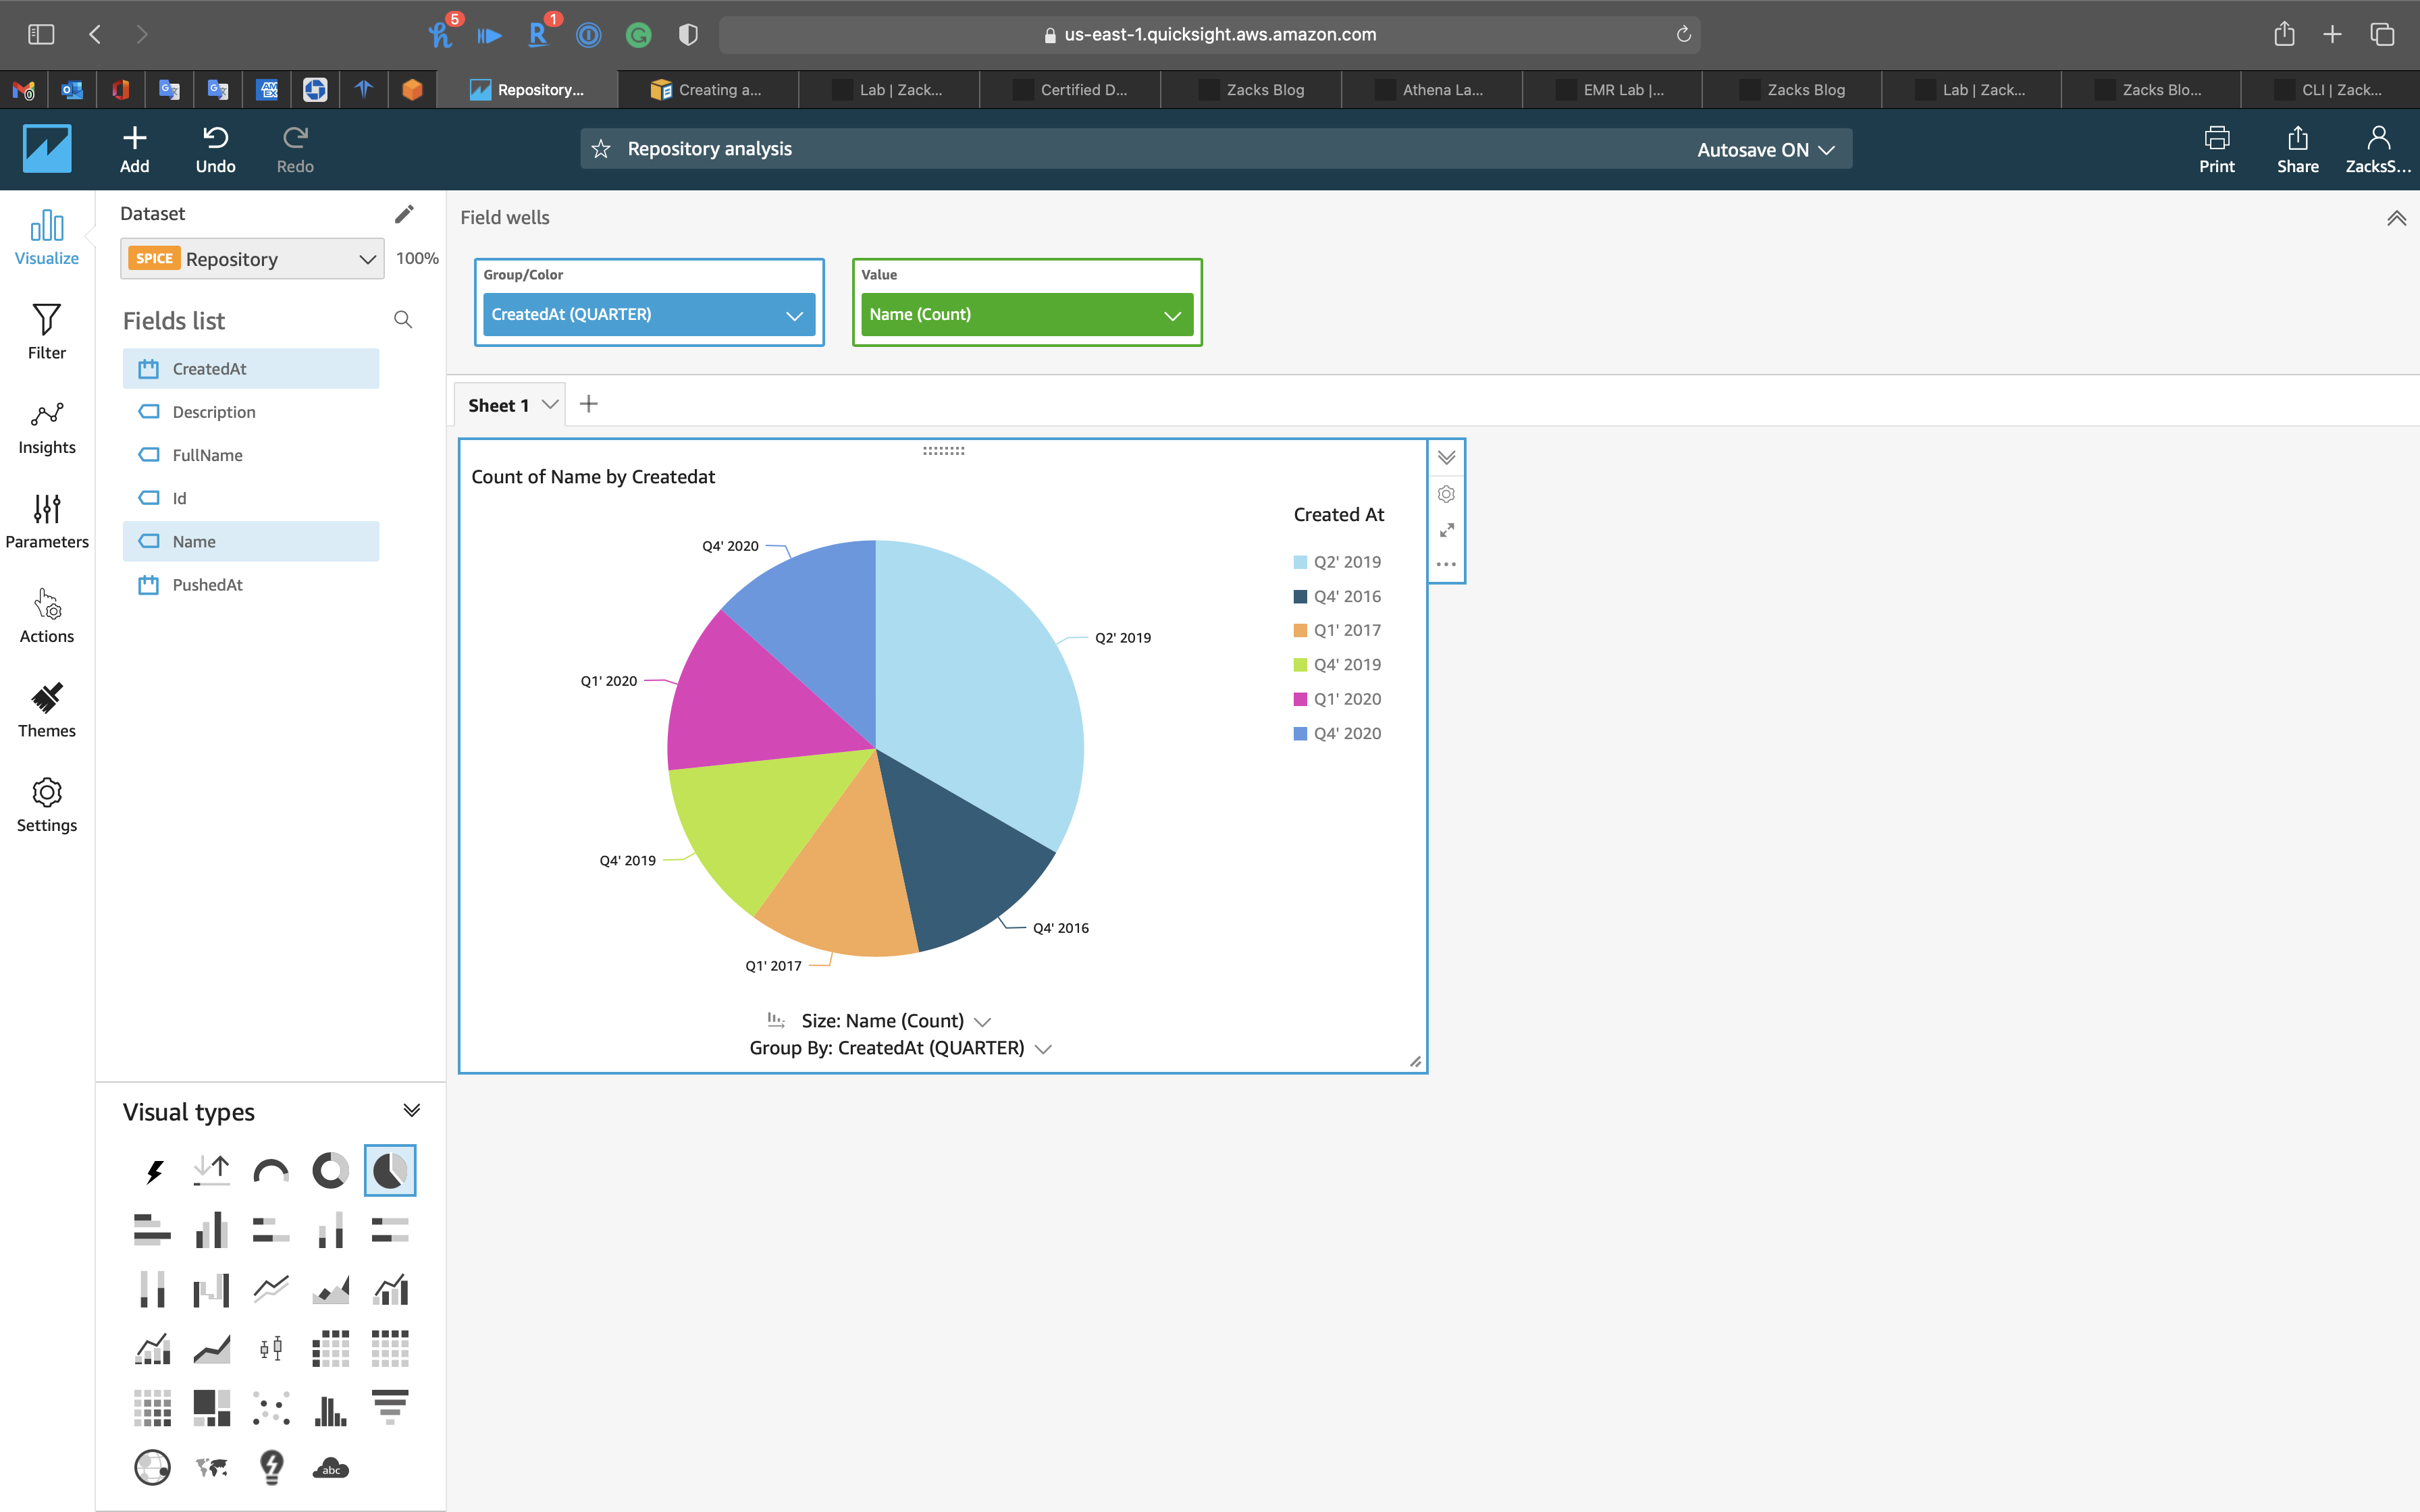Pick the scatter plot visual type

pos(271,1408)
